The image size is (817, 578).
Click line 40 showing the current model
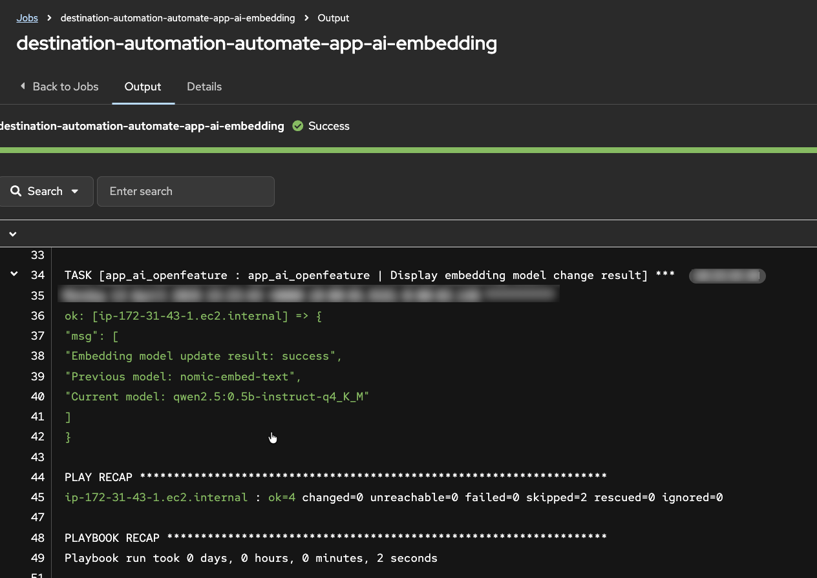[216, 396]
